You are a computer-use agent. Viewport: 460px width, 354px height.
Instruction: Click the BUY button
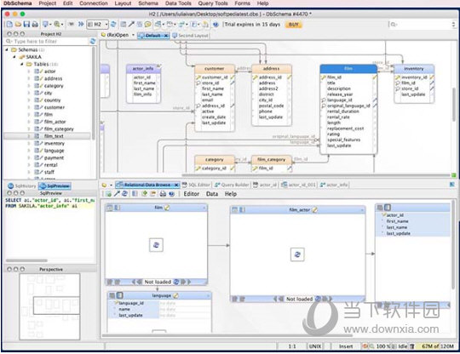tap(294, 25)
